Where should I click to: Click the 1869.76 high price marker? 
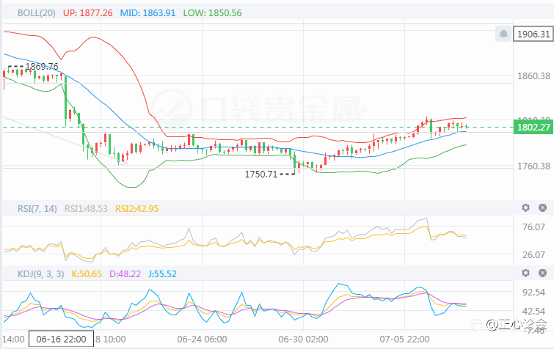click(42, 66)
